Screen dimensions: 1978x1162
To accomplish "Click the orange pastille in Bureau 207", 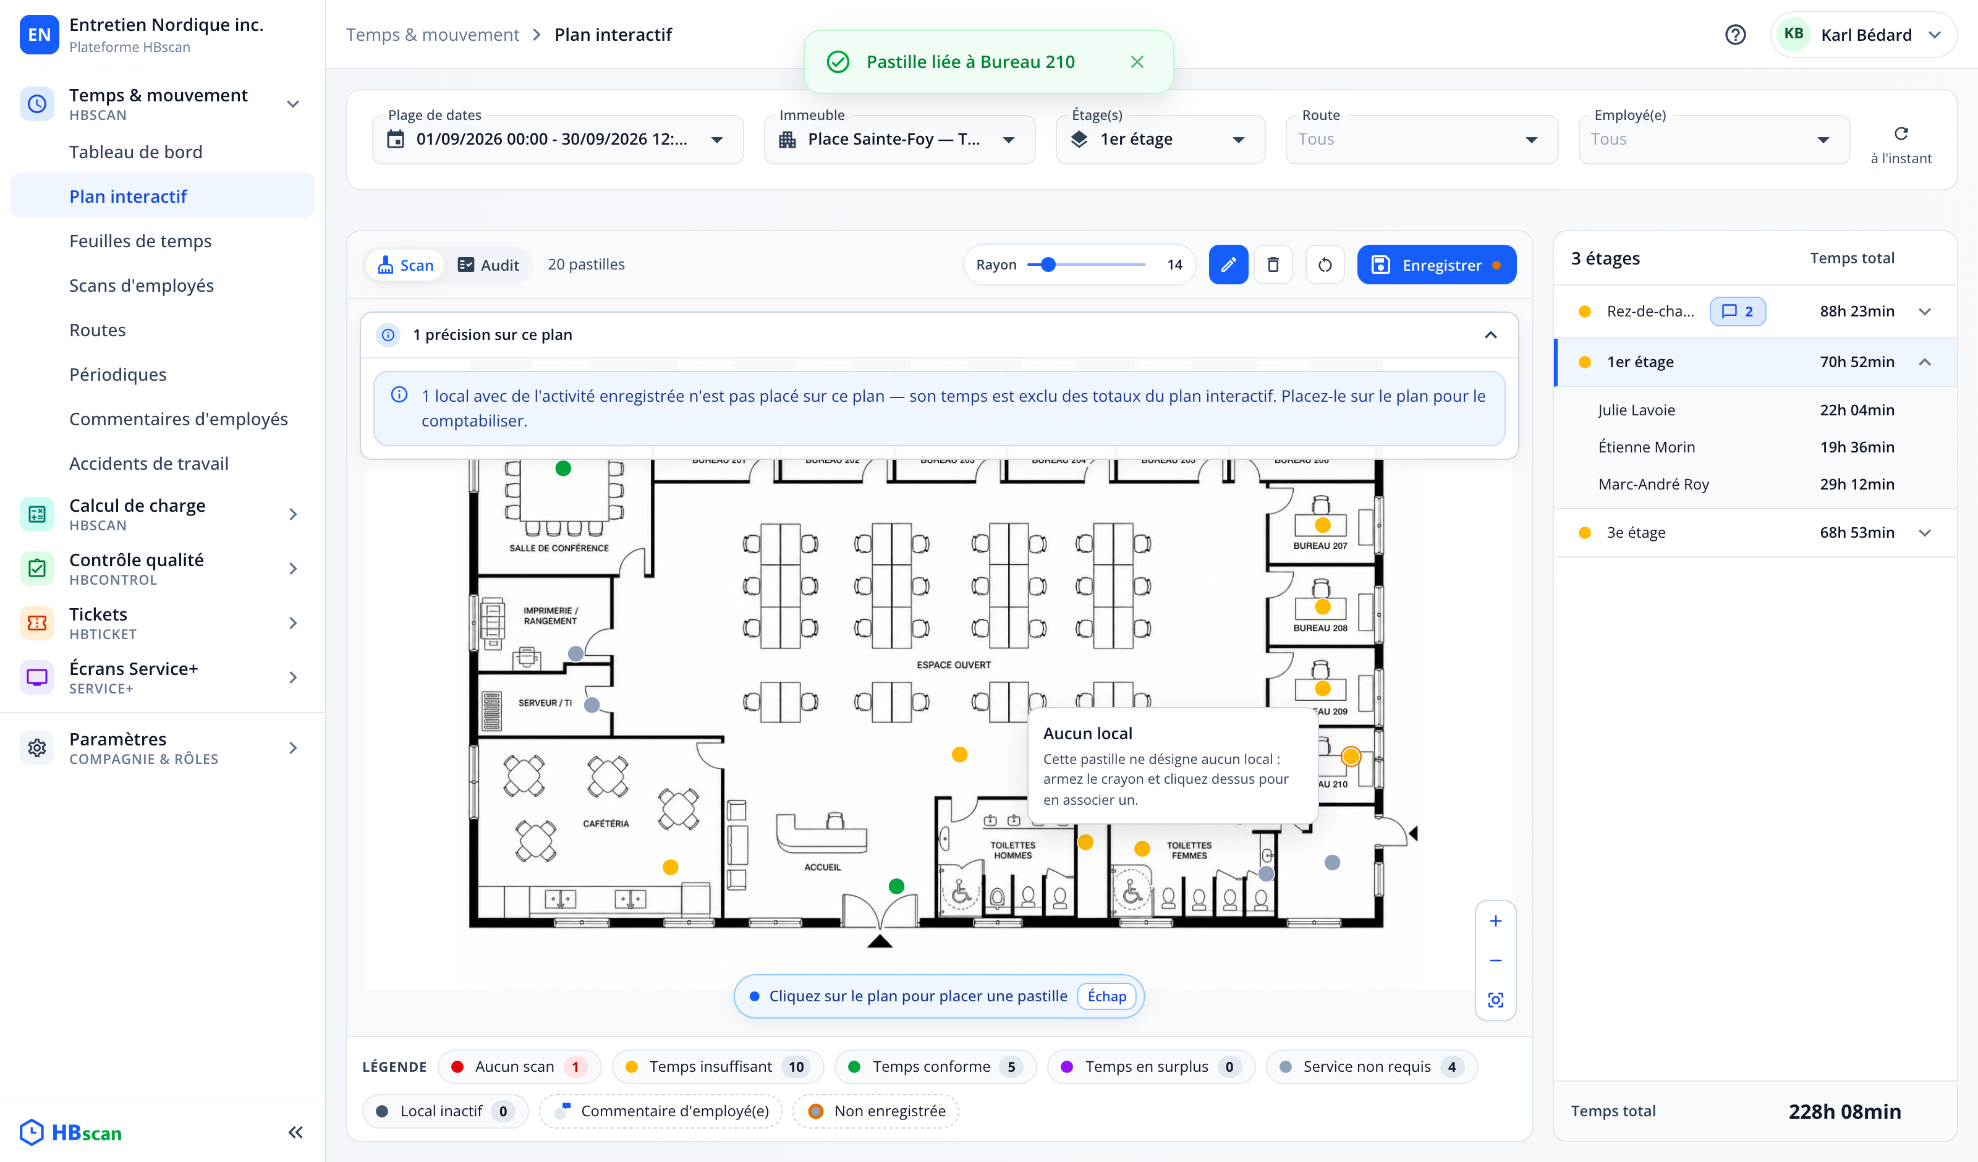I will pos(1323,525).
